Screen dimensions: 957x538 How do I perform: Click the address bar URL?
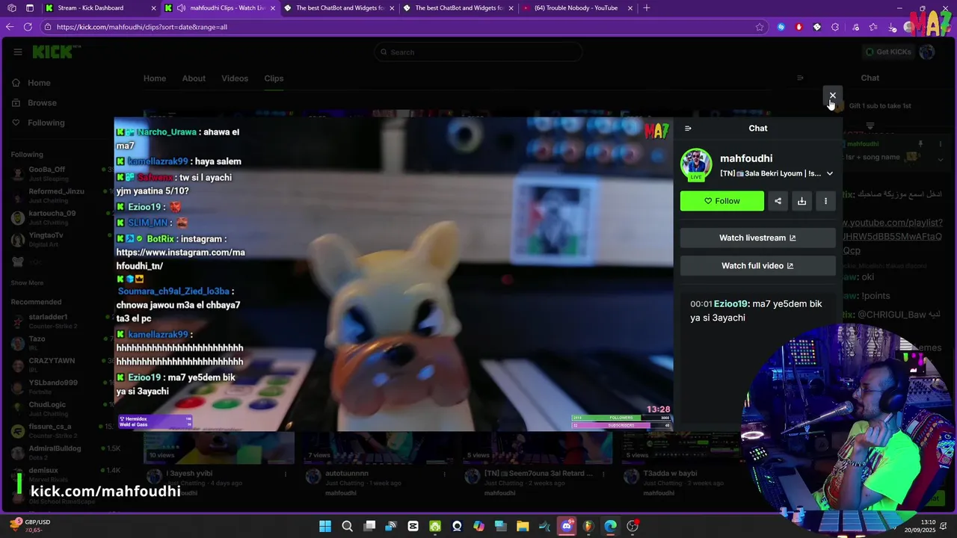(142, 27)
